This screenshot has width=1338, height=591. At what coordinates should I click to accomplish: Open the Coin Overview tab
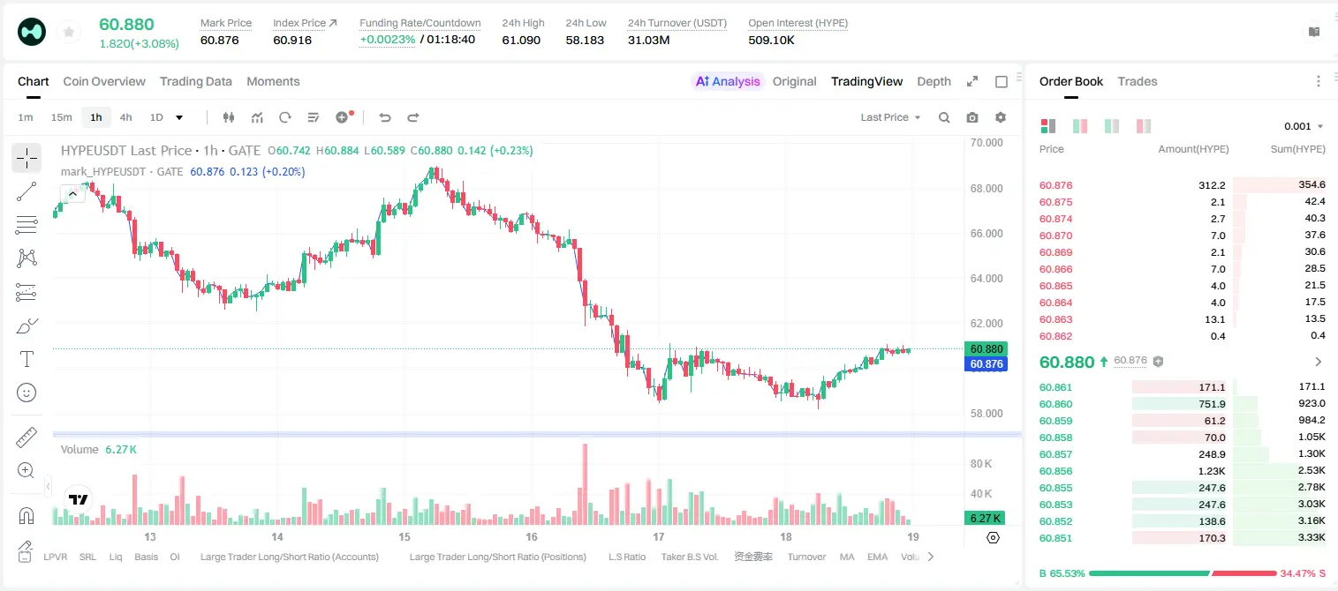point(104,81)
